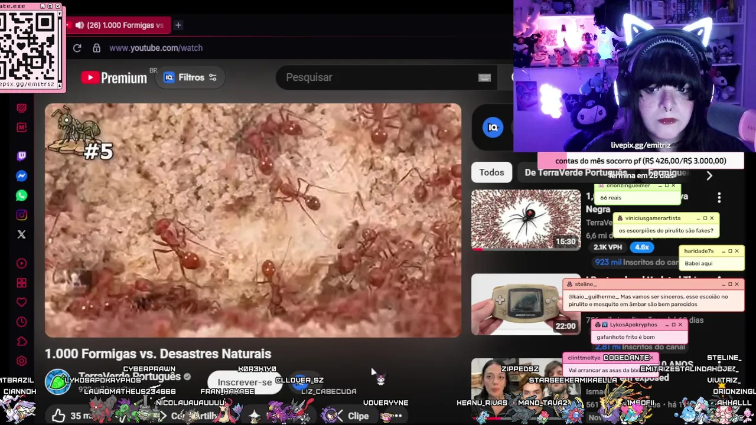Screen dimensions: 756x425
Task: Click the 923 mil Inscritos do canal text
Action: point(637,262)
